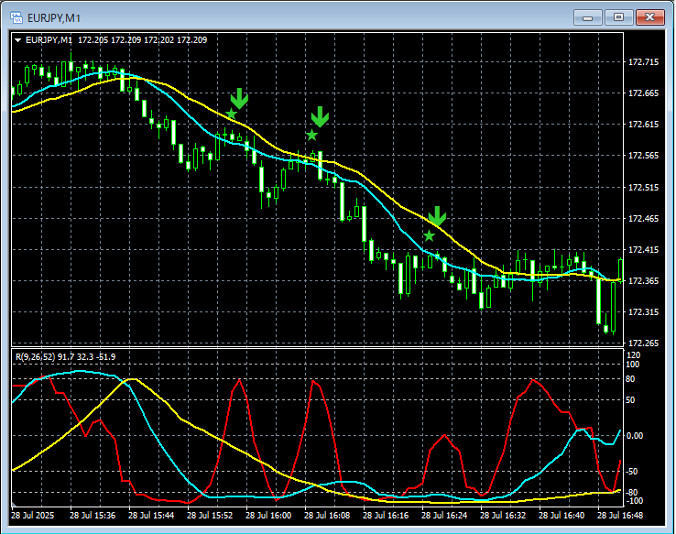Click the first green down arrow signal
This screenshot has width=676, height=534.
(239, 99)
